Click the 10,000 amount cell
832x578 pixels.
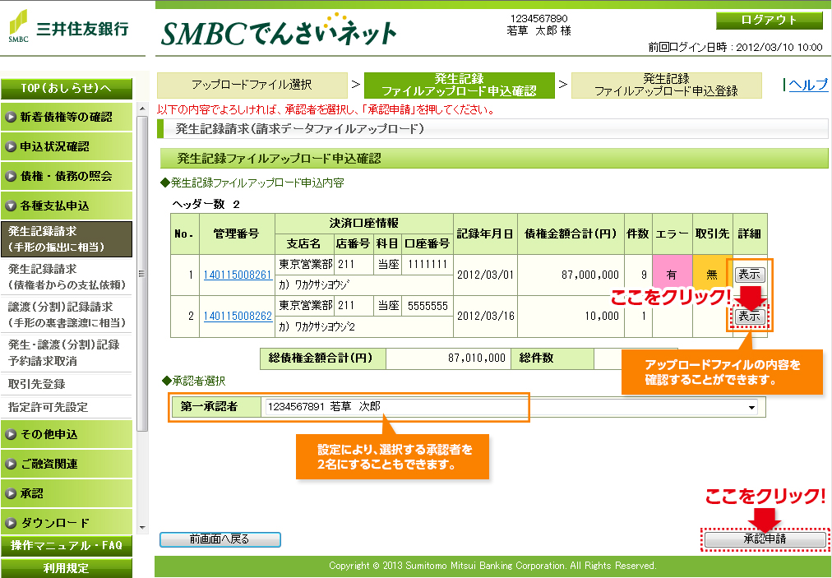571,317
